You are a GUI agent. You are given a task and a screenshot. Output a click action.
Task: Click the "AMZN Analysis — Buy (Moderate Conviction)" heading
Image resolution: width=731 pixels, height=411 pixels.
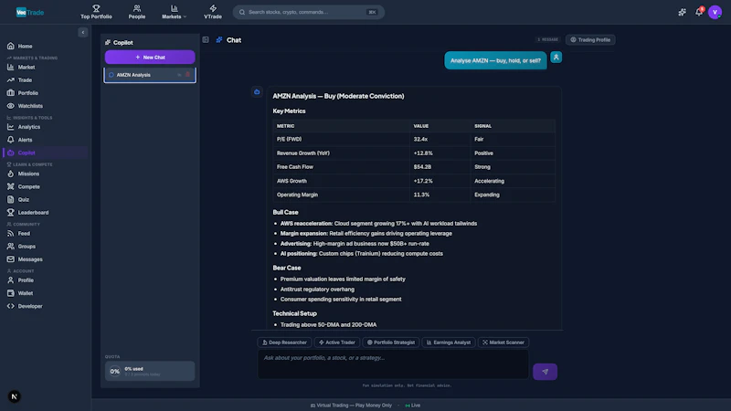click(x=338, y=97)
